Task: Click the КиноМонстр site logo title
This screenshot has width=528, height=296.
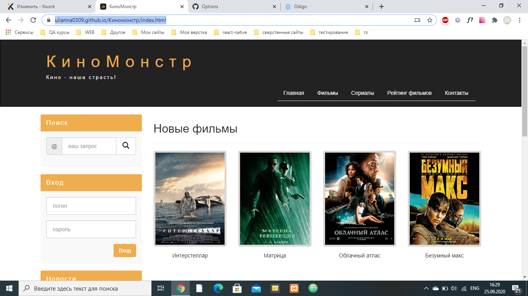Action: click(119, 62)
